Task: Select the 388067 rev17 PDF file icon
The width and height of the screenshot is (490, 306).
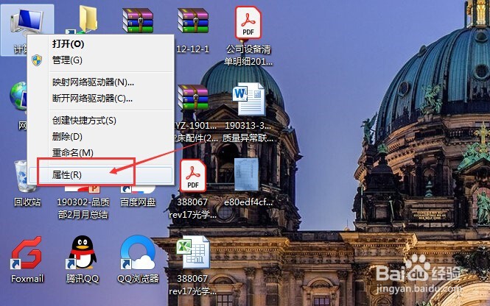Action: (x=193, y=176)
